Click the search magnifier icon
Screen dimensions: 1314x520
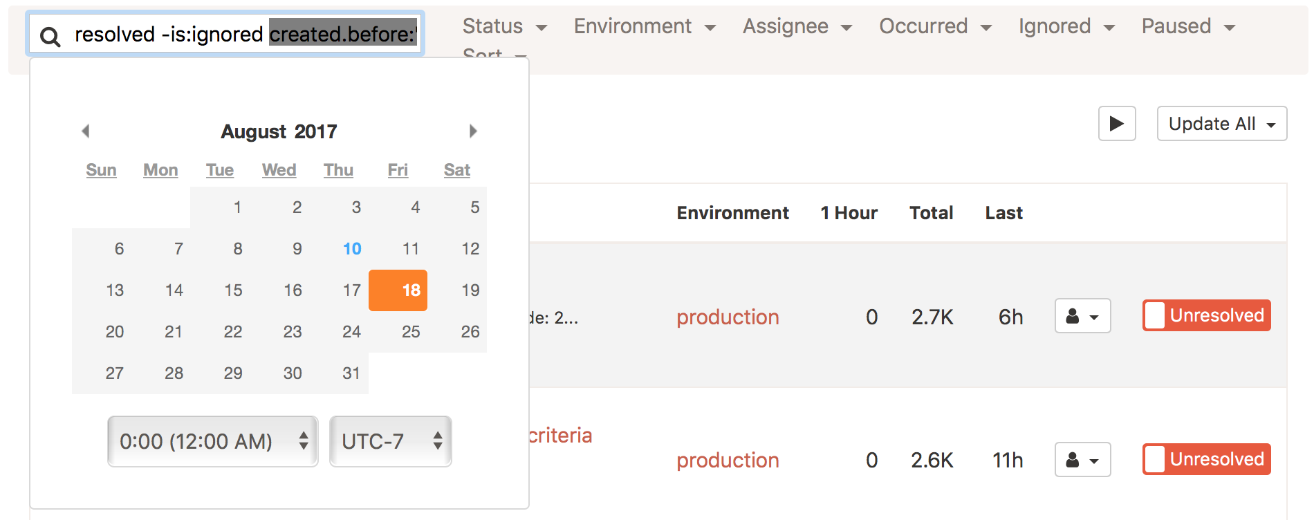(50, 36)
